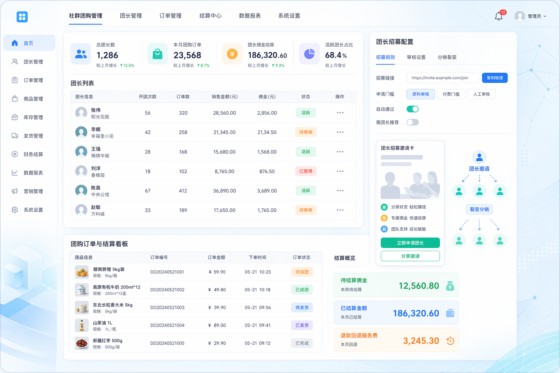
Task: Open more actions menu for 刘洋
Action: click(340, 171)
